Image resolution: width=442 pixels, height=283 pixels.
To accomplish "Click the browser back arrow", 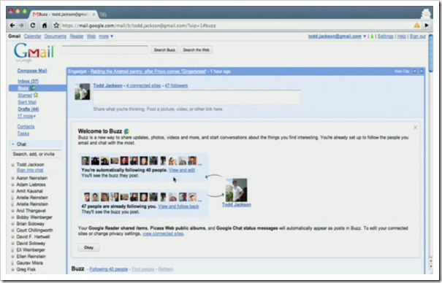I will (x=12, y=26).
